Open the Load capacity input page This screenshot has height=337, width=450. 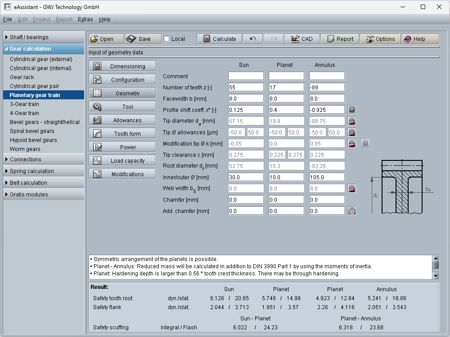(x=122, y=161)
